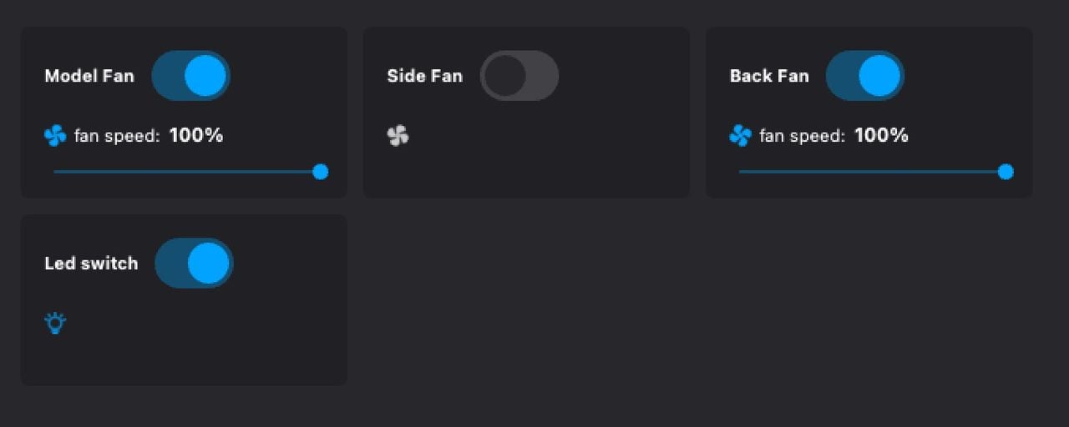
Task: Click the Model Fan 100% speed value
Action: pyautogui.click(x=196, y=135)
